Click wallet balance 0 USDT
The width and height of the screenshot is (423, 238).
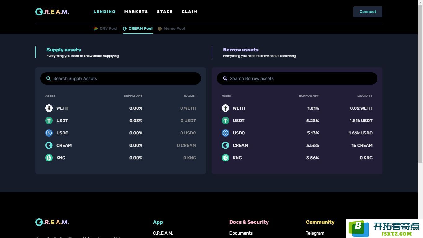188,121
